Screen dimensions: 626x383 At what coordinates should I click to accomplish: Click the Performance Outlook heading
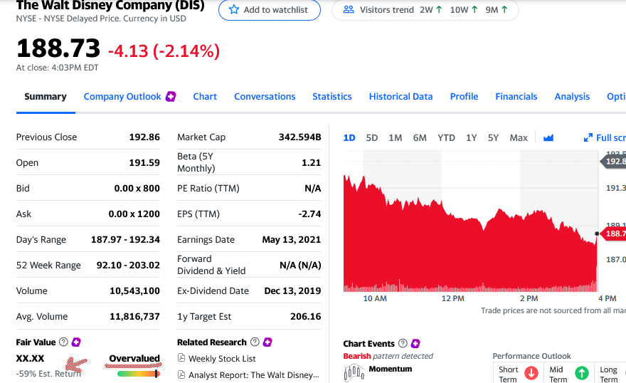[x=532, y=356]
